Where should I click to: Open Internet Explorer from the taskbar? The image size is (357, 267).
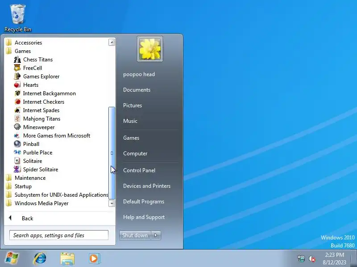point(40,259)
